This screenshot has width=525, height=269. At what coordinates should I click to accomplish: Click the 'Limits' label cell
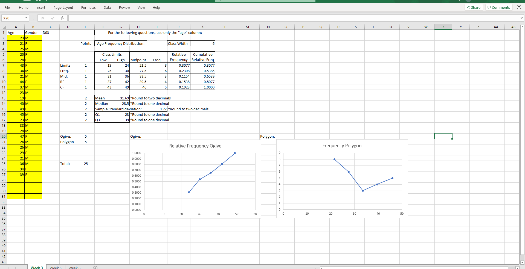click(x=68, y=65)
